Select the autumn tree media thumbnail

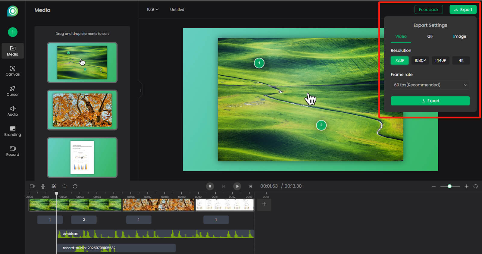click(82, 110)
